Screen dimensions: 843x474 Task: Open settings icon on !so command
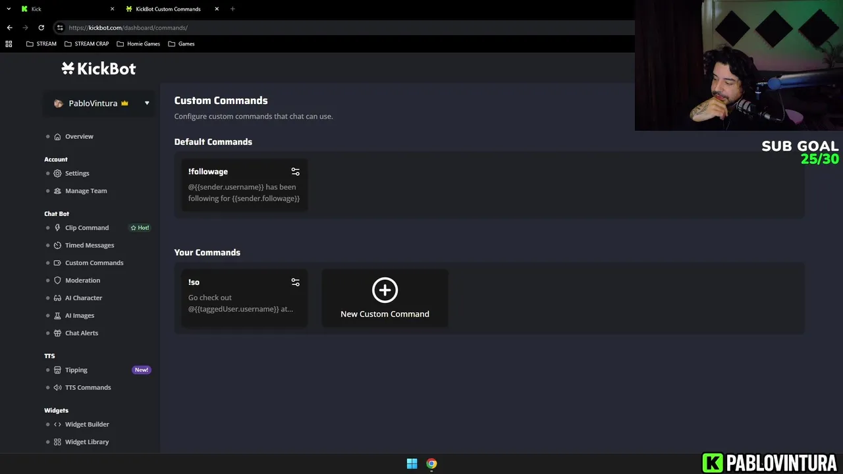pos(295,282)
